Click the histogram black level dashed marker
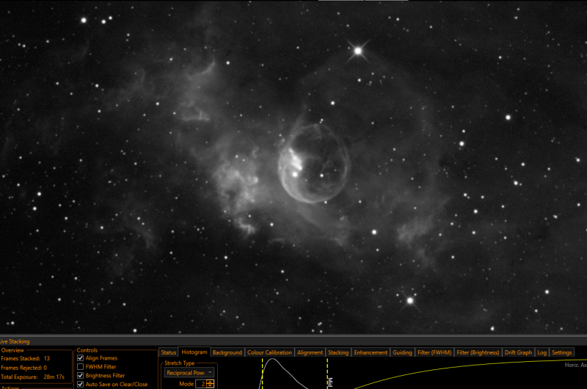The image size is (587, 389). pos(263,374)
